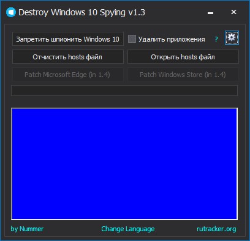Enable the Удалить приложения checkbox

[132, 39]
